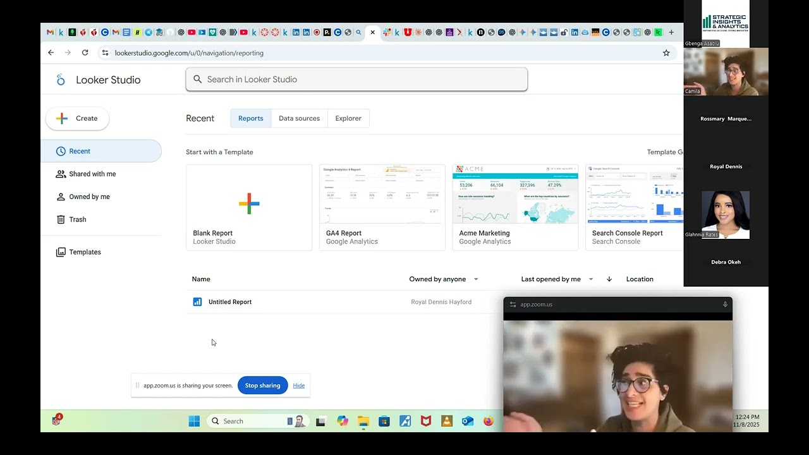Click the Looker Studio logo
809x455 pixels.
(x=61, y=80)
